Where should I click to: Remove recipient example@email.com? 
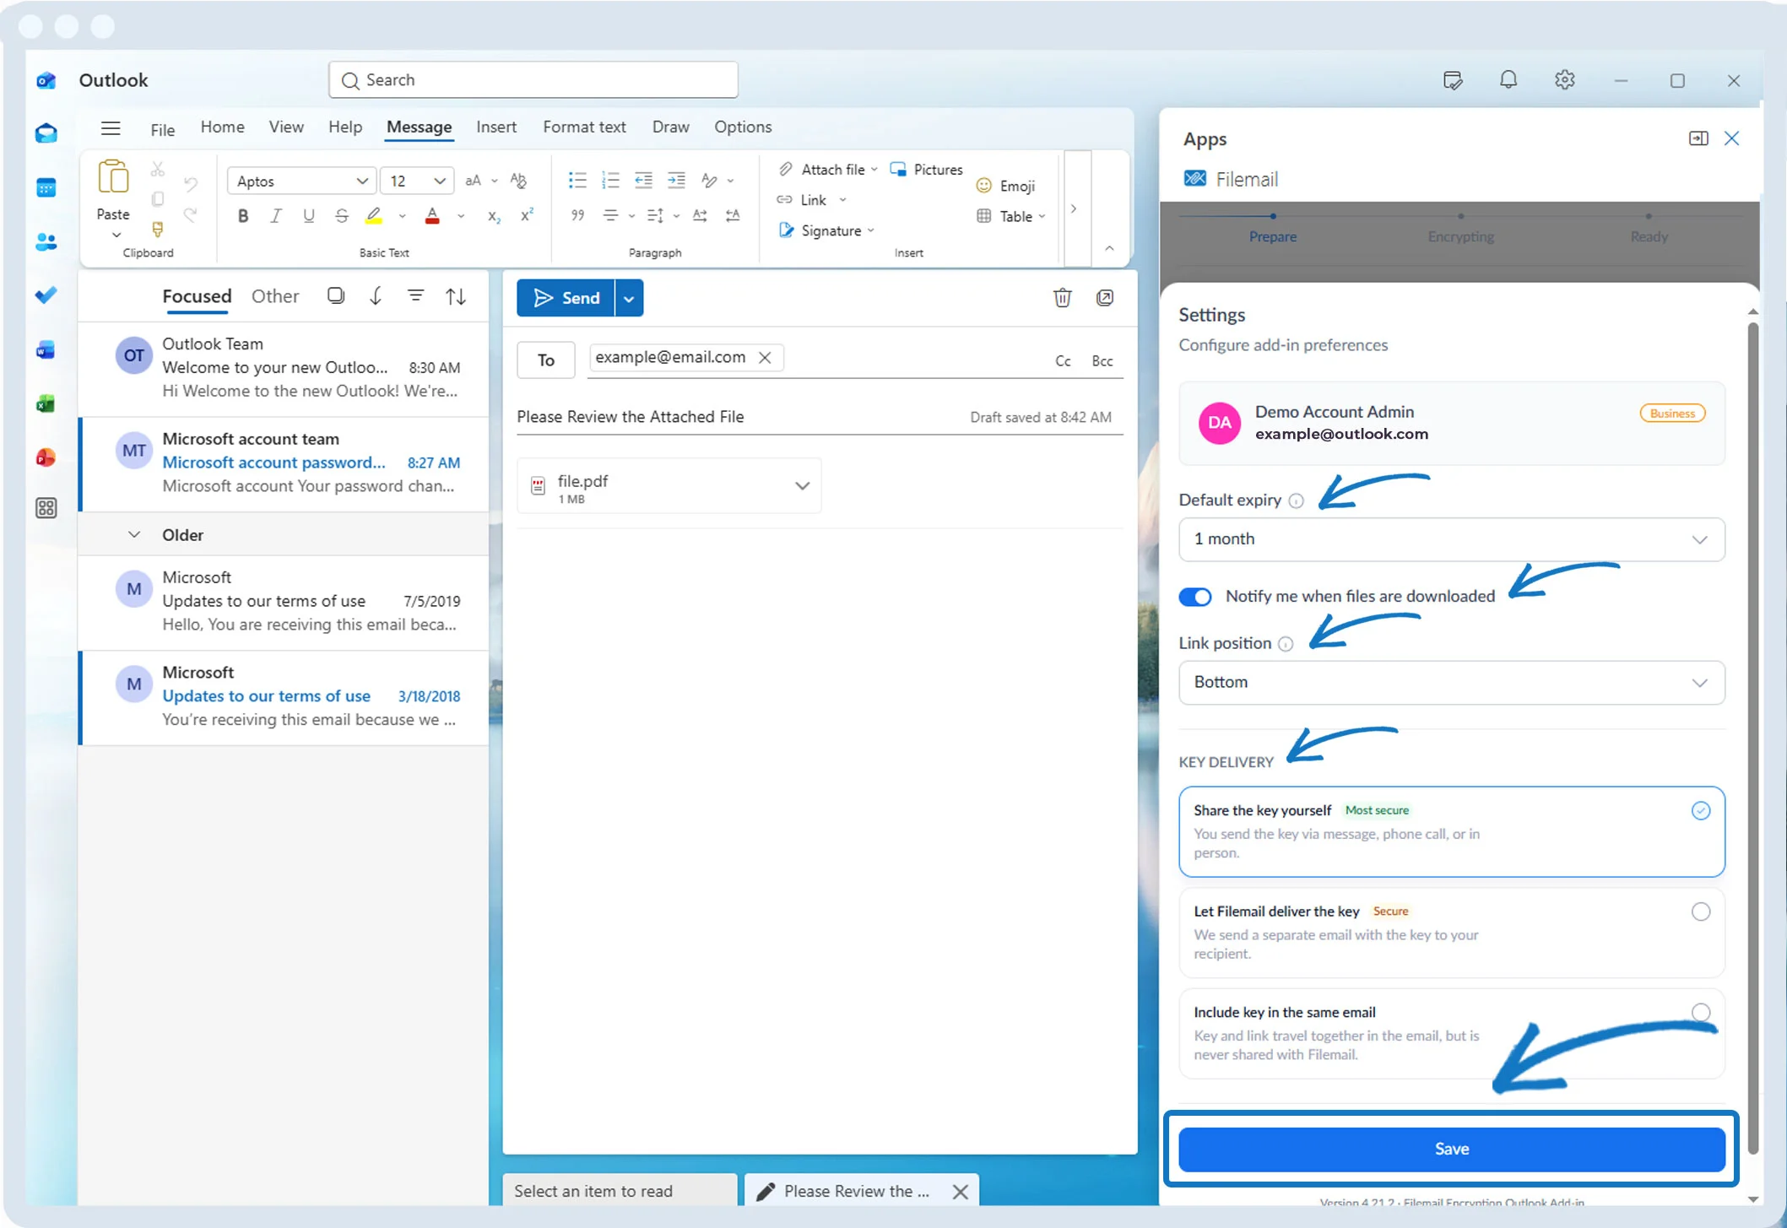(765, 358)
